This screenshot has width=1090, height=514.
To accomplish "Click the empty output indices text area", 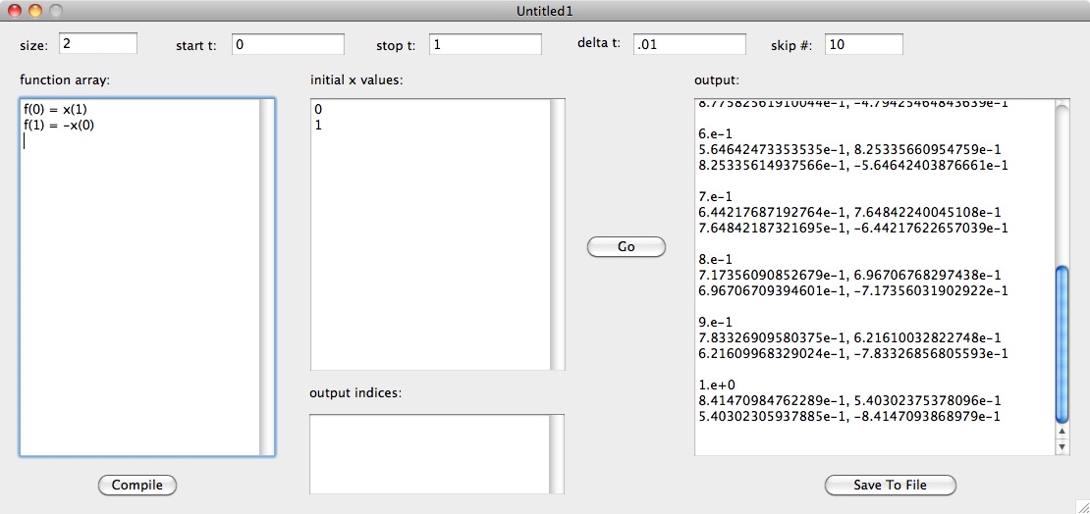I will (x=429, y=453).
